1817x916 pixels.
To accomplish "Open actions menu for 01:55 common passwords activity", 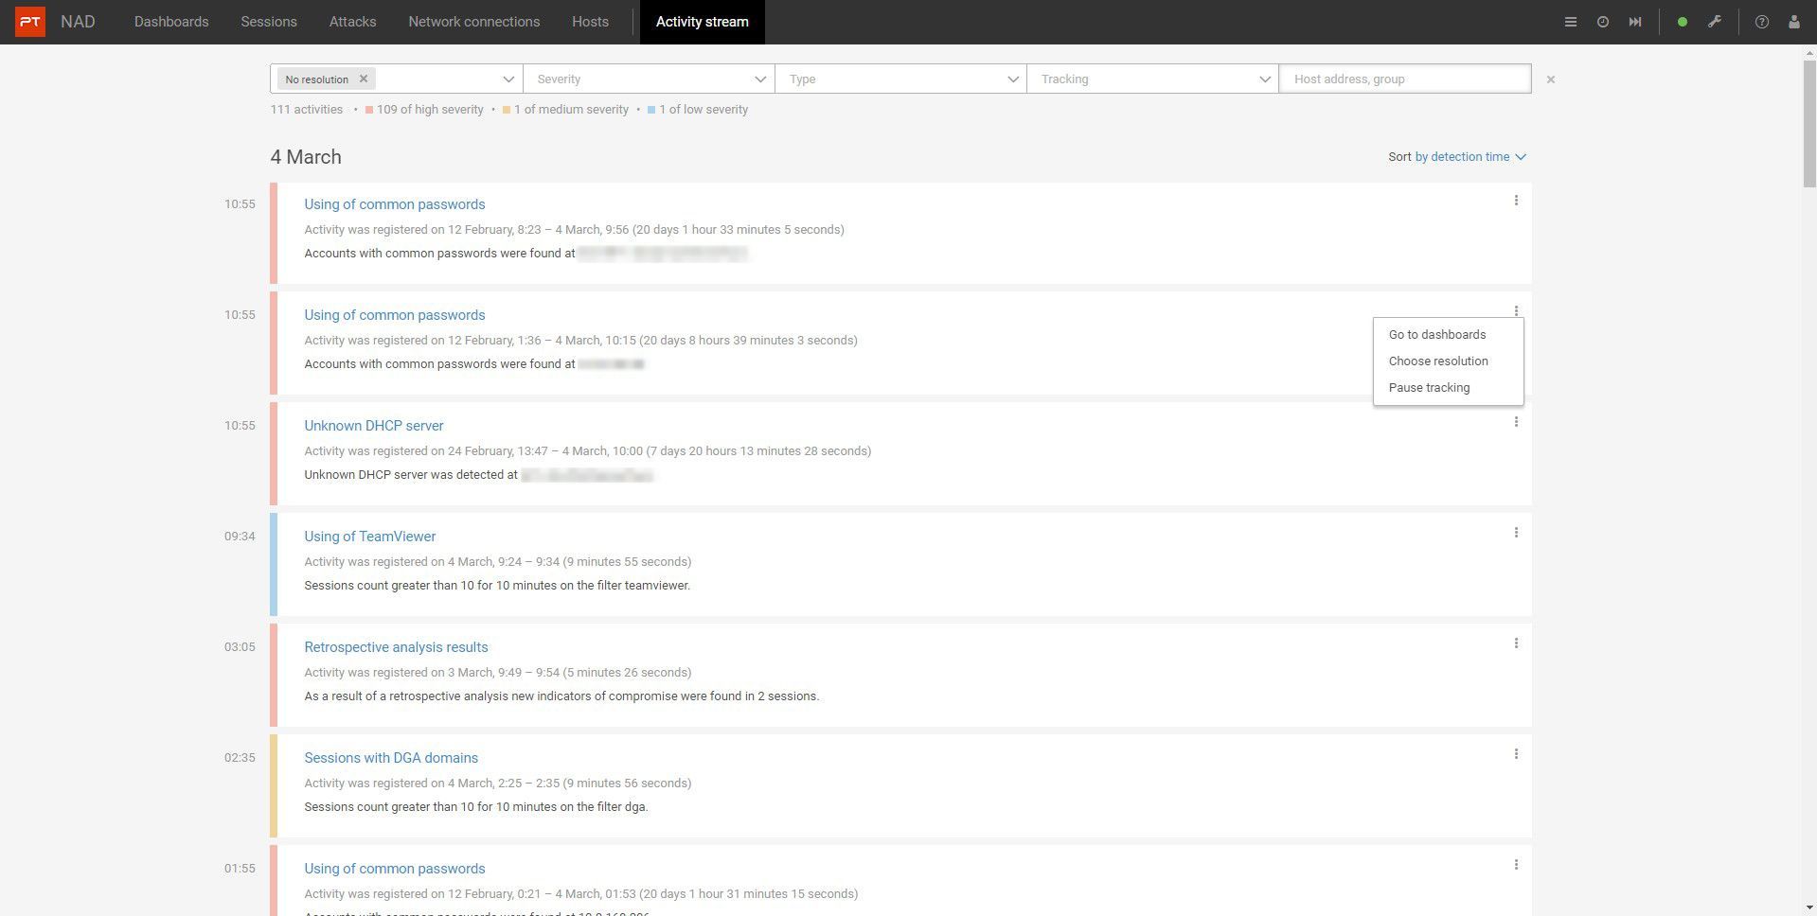I will 1516,865.
